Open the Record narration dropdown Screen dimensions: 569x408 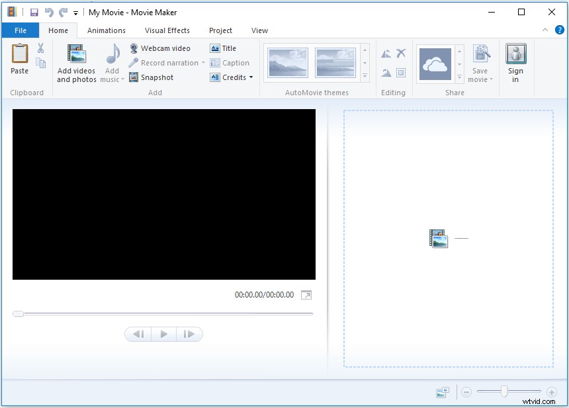[203, 63]
